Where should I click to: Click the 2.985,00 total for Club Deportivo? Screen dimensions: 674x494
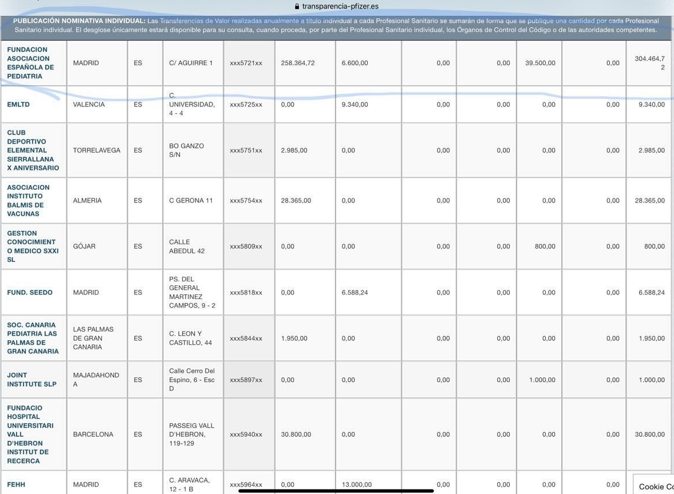[652, 150]
